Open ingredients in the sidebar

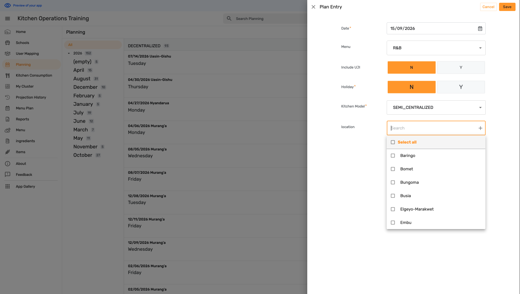pos(31,141)
